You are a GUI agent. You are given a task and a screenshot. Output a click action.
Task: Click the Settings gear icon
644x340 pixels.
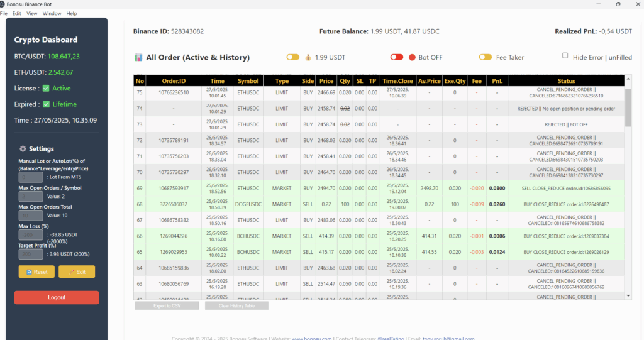pyautogui.click(x=23, y=149)
